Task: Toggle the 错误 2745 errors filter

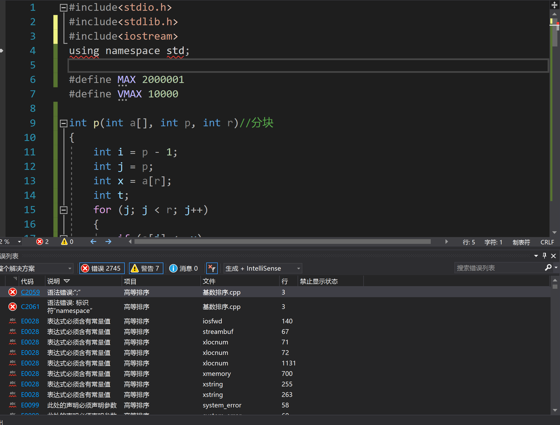Action: 102,268
